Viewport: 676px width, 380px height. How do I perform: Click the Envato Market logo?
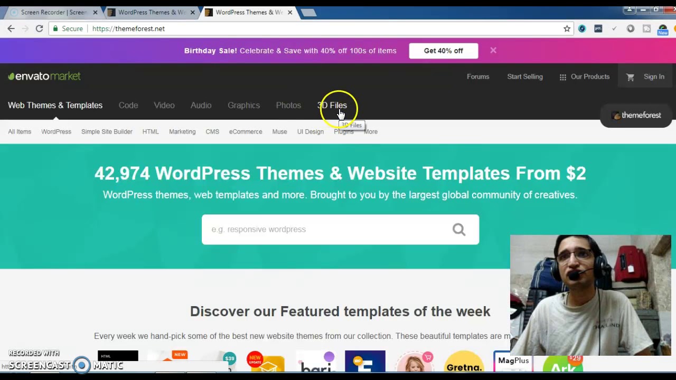pos(44,77)
